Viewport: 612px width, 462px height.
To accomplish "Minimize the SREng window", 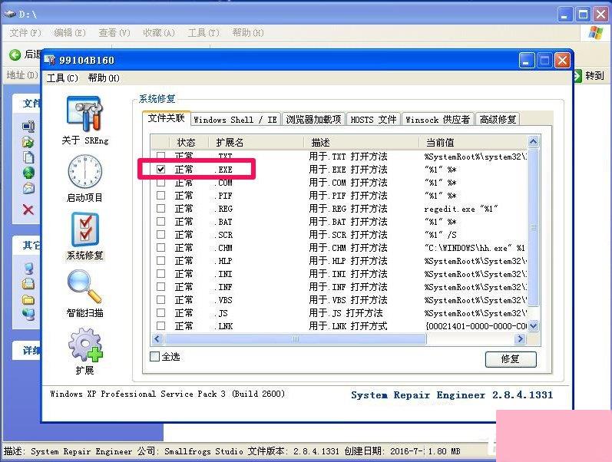I will (x=526, y=61).
